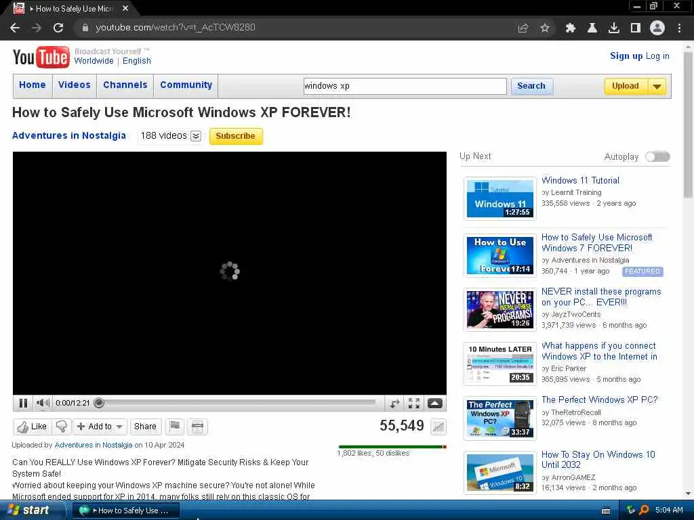Open the transcript icon next to the flag
Viewport: 694px width, 520px height.
coord(197,427)
